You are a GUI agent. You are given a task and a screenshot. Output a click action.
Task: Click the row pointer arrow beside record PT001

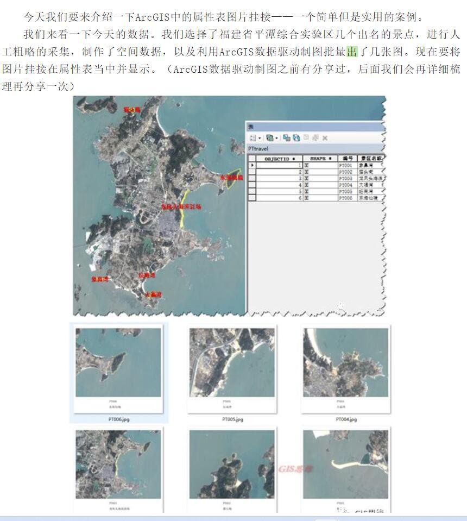pyautogui.click(x=251, y=165)
